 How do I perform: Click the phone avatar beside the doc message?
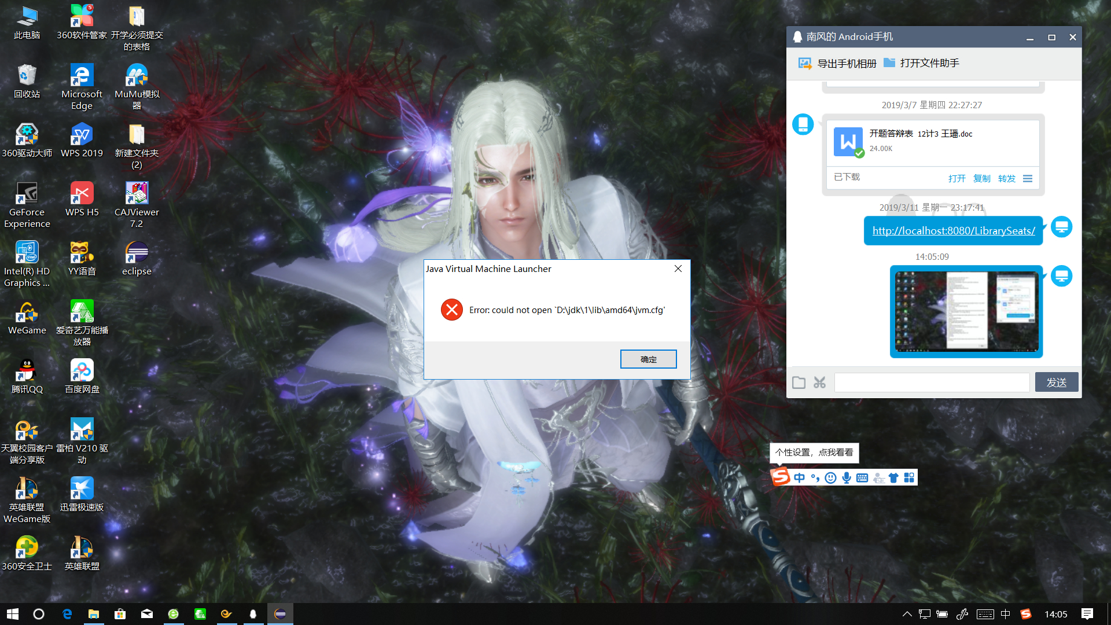coord(803,124)
